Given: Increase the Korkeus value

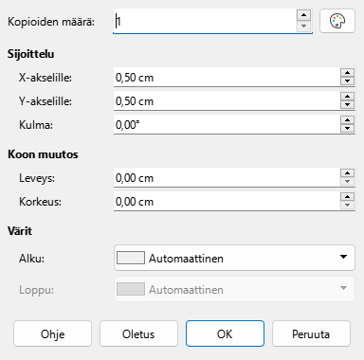Looking at the screenshot, I should (347, 197).
